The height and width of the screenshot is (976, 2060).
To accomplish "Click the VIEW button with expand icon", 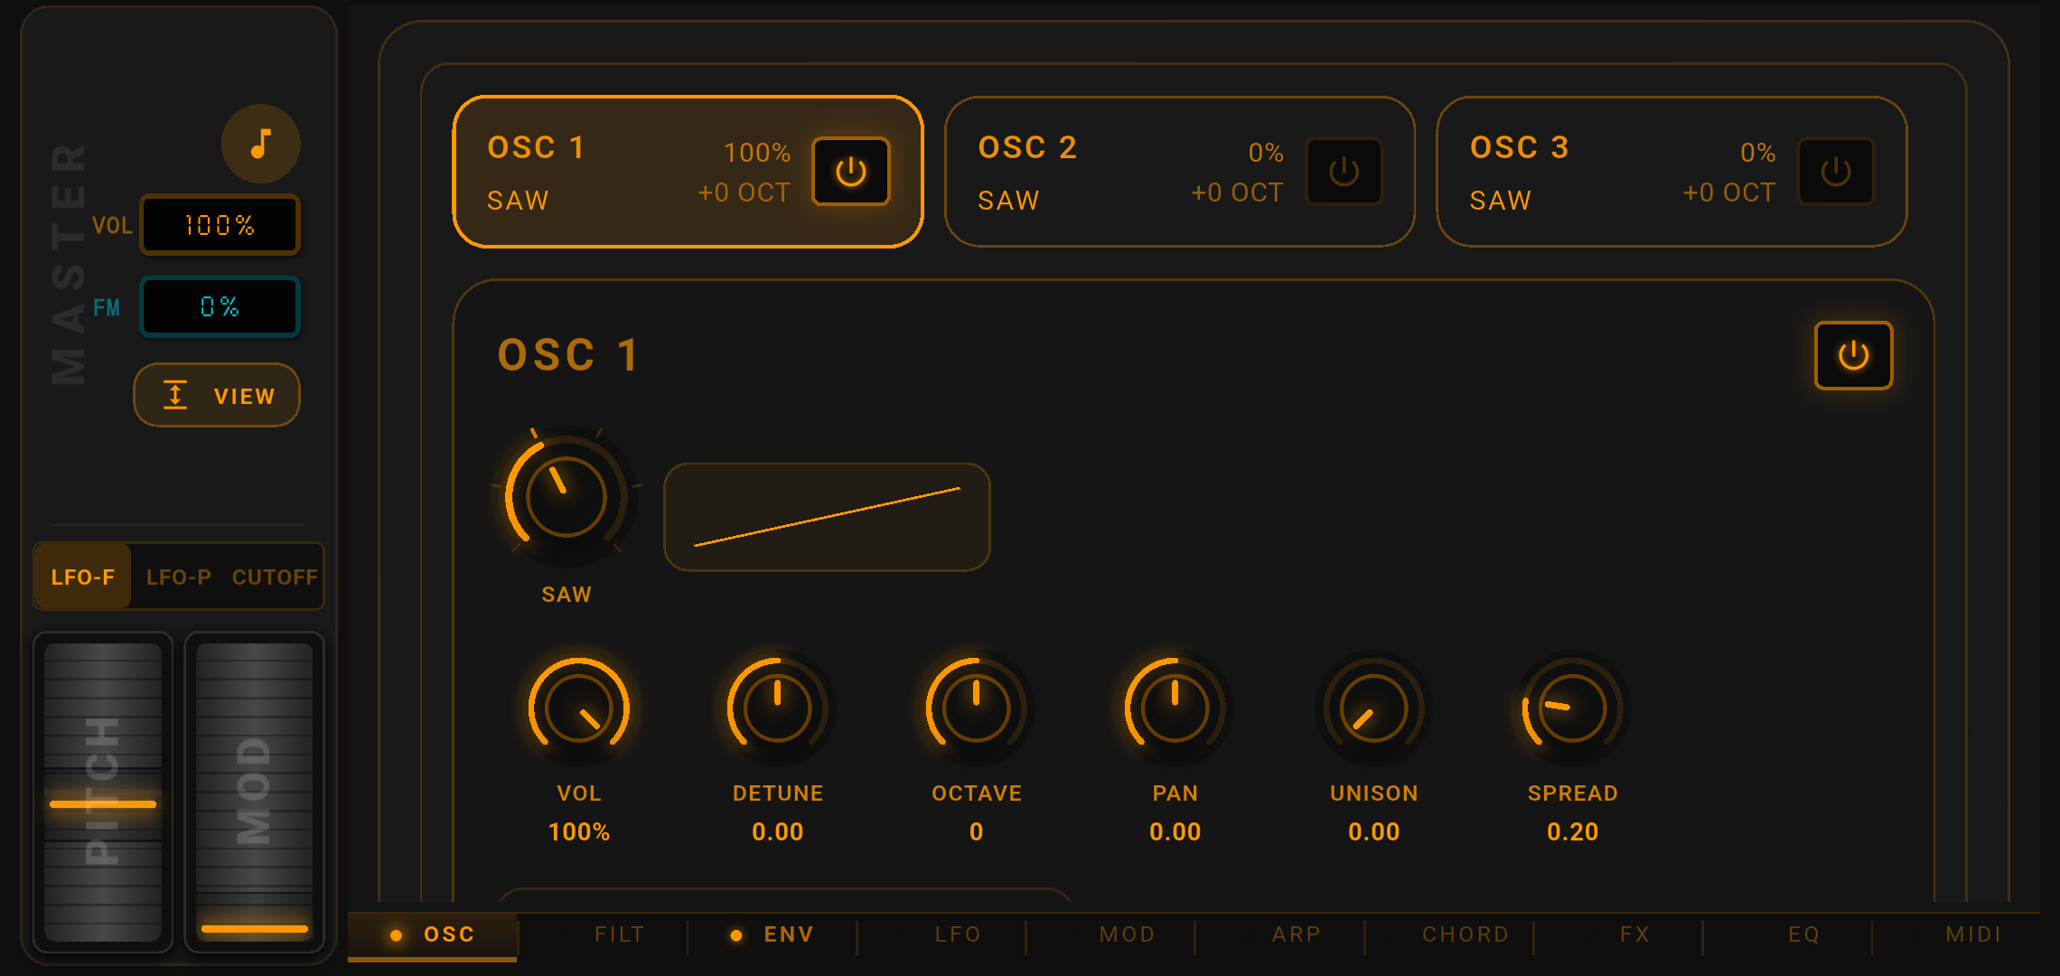I will point(217,396).
